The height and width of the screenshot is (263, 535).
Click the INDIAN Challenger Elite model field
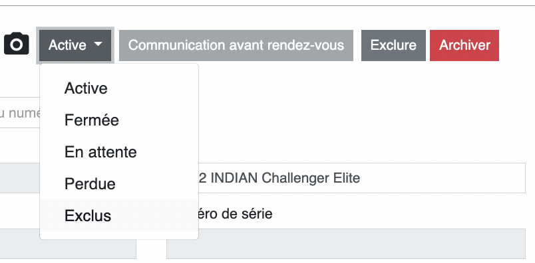pyautogui.click(x=362, y=178)
